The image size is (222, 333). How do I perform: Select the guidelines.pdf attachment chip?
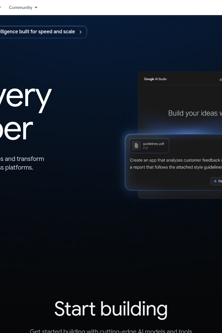[x=149, y=146]
